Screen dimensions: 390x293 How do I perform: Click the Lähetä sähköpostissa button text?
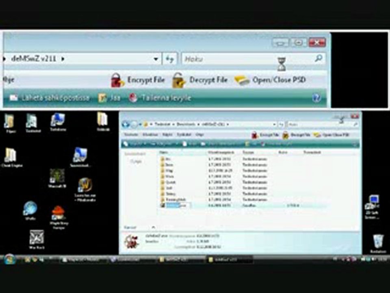click(55, 98)
